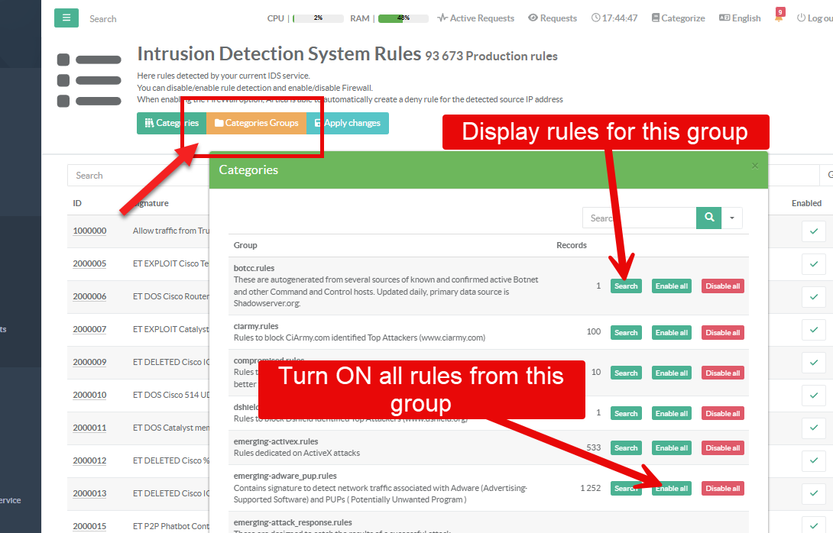Image resolution: width=833 pixels, height=533 pixels.
Task: Open the Categories Groups tab button
Action: pyautogui.click(x=256, y=123)
